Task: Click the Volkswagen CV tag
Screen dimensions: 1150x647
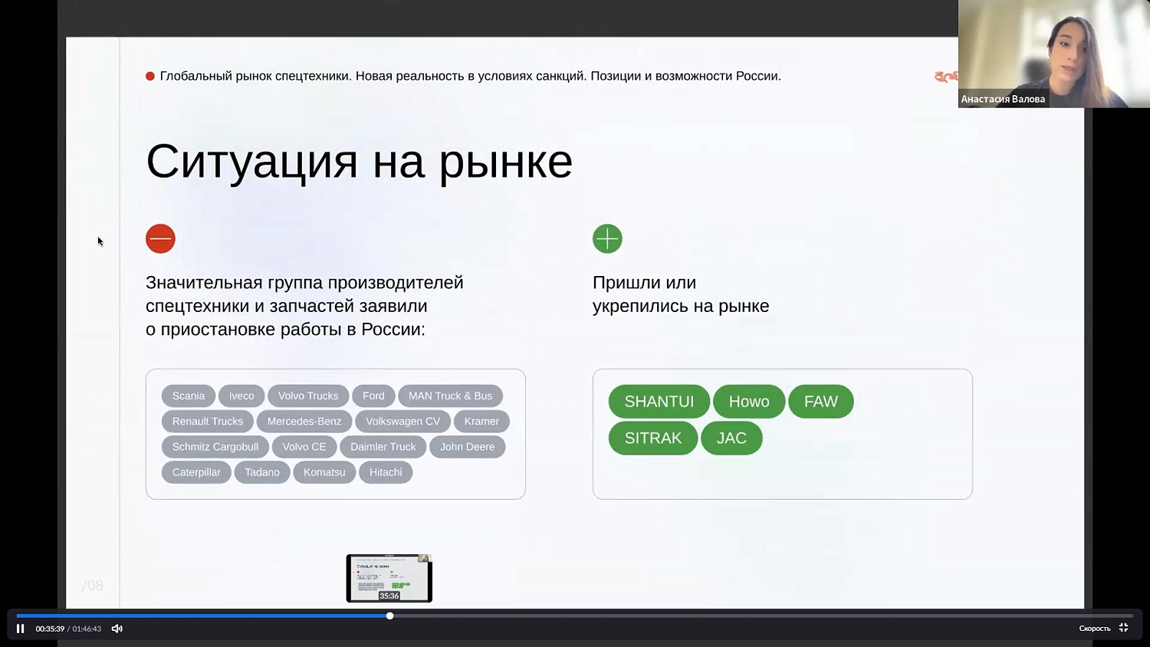Action: [x=402, y=421]
